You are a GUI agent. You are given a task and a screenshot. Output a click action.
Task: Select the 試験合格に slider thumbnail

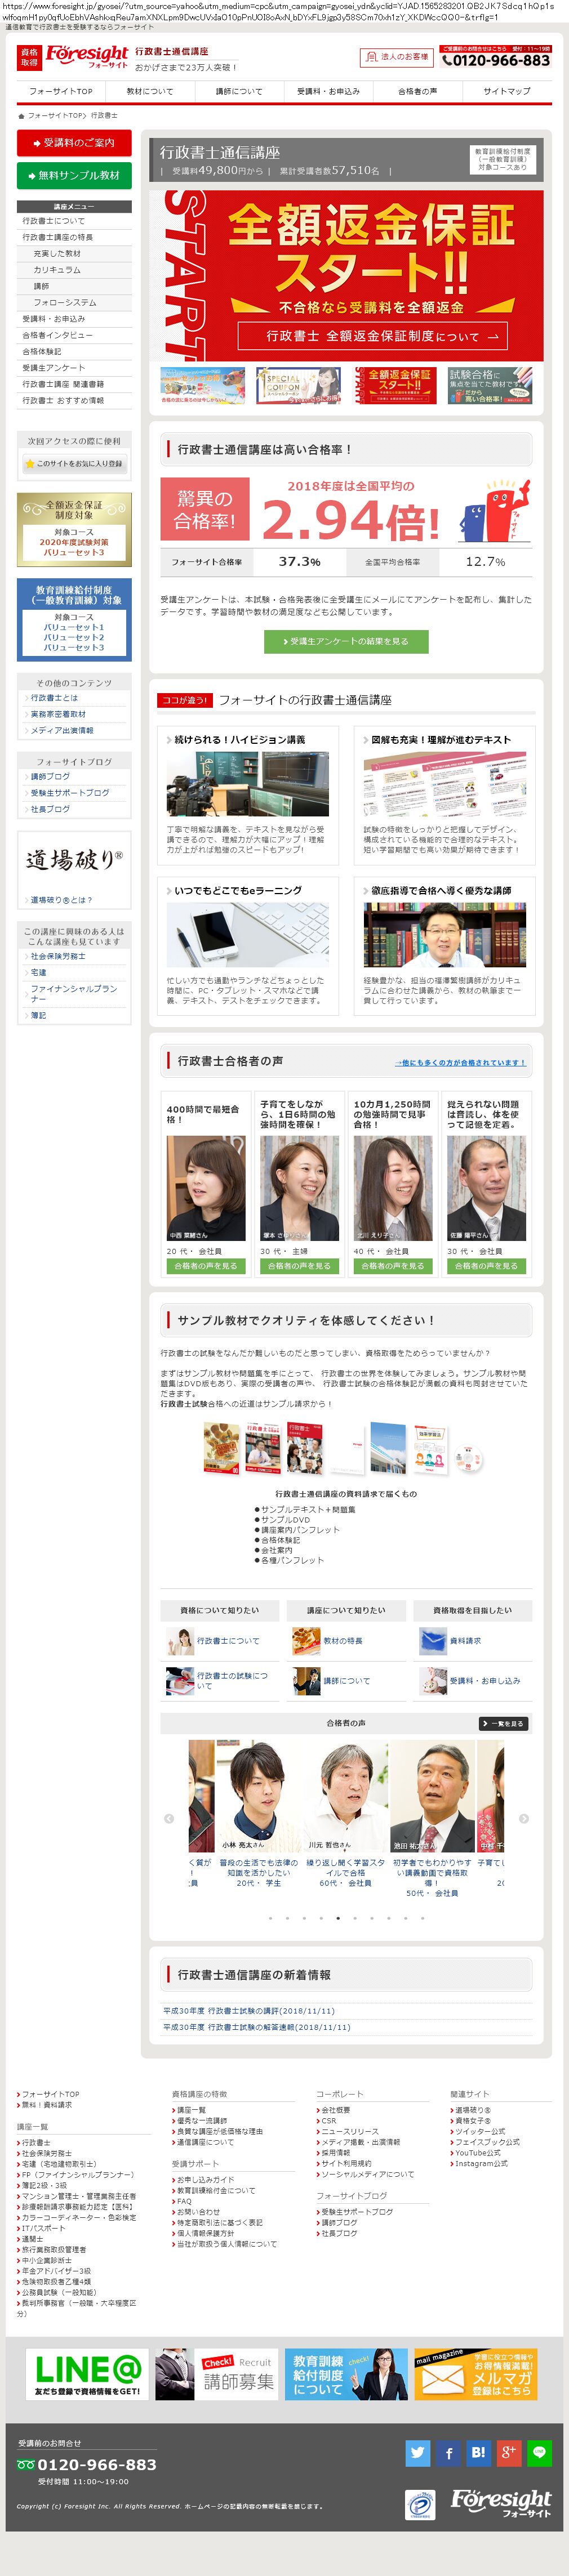490,386
